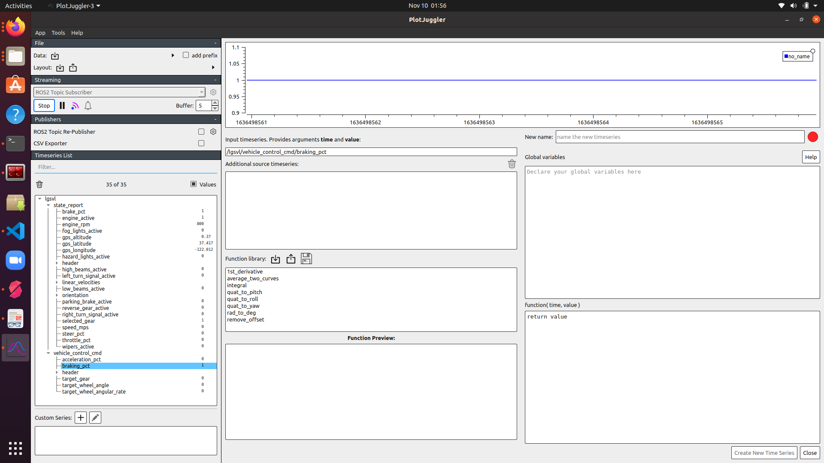Export the function library

click(x=291, y=259)
